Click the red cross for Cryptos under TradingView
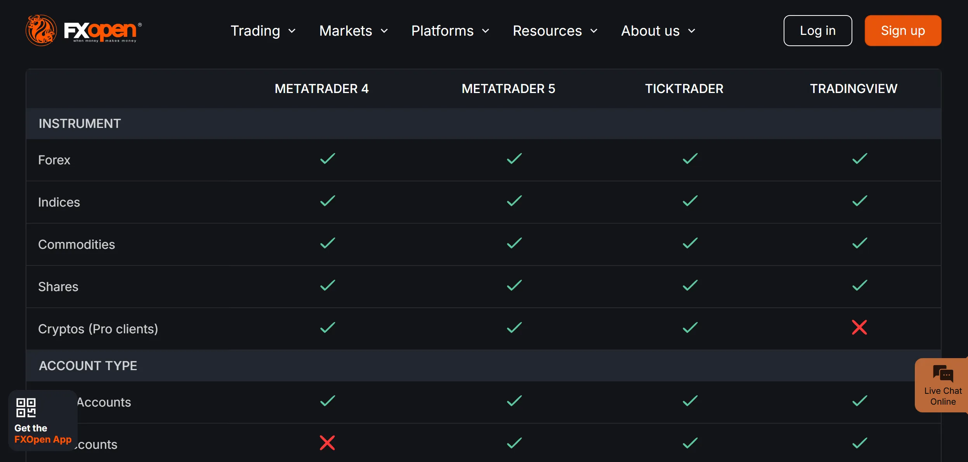968x462 pixels. point(859,328)
